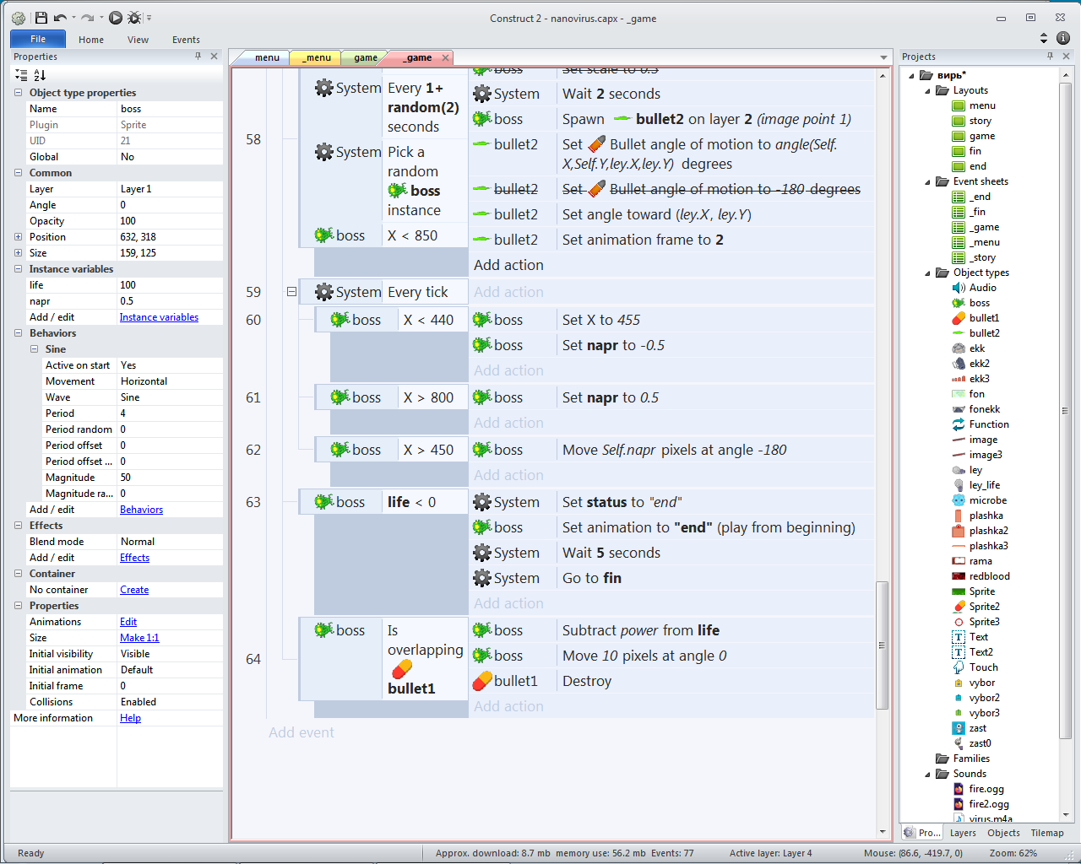
Task: Collapse the Layouts folder in Projects
Action: [x=927, y=91]
